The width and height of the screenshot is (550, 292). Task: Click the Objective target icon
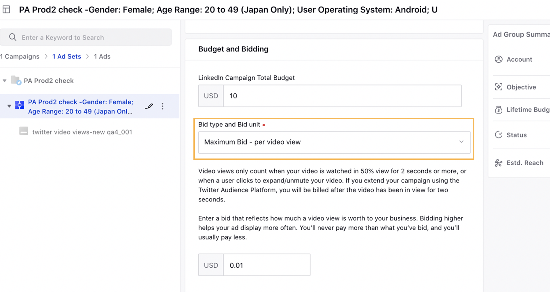click(499, 87)
